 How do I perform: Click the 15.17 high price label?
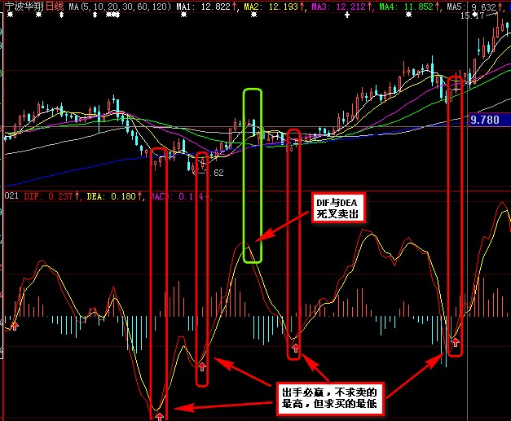click(x=473, y=15)
